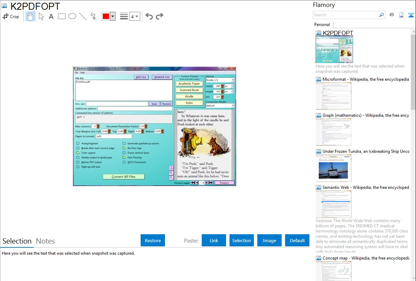Click first-page button in K2pdfopt preview navigation
This screenshot has height=281, width=416.
(193, 183)
